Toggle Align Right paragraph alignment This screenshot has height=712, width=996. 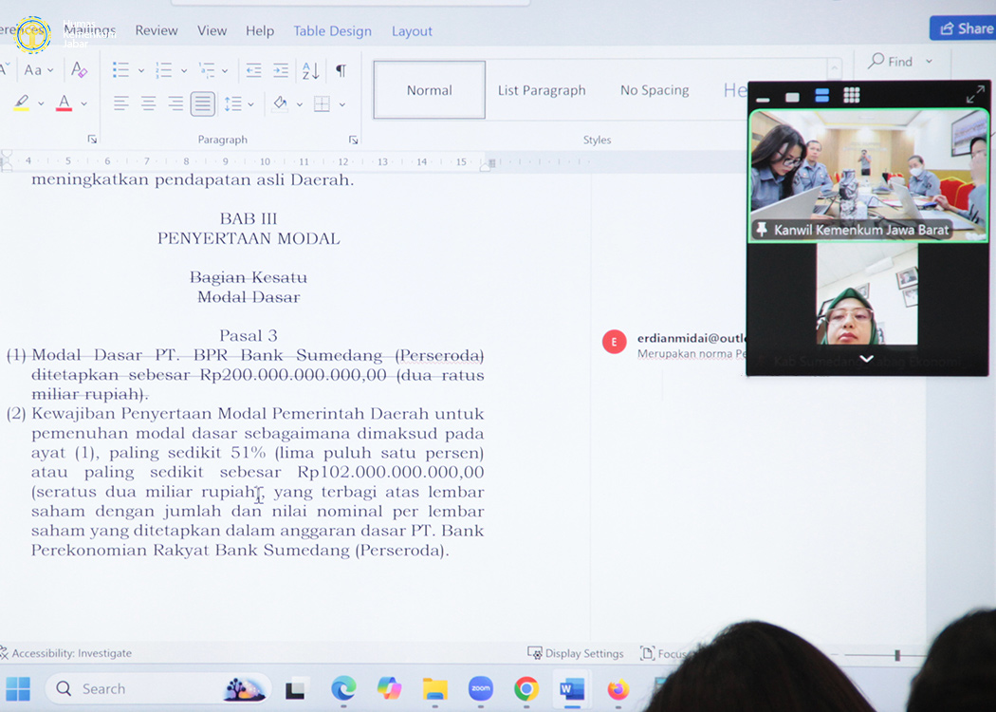(175, 103)
